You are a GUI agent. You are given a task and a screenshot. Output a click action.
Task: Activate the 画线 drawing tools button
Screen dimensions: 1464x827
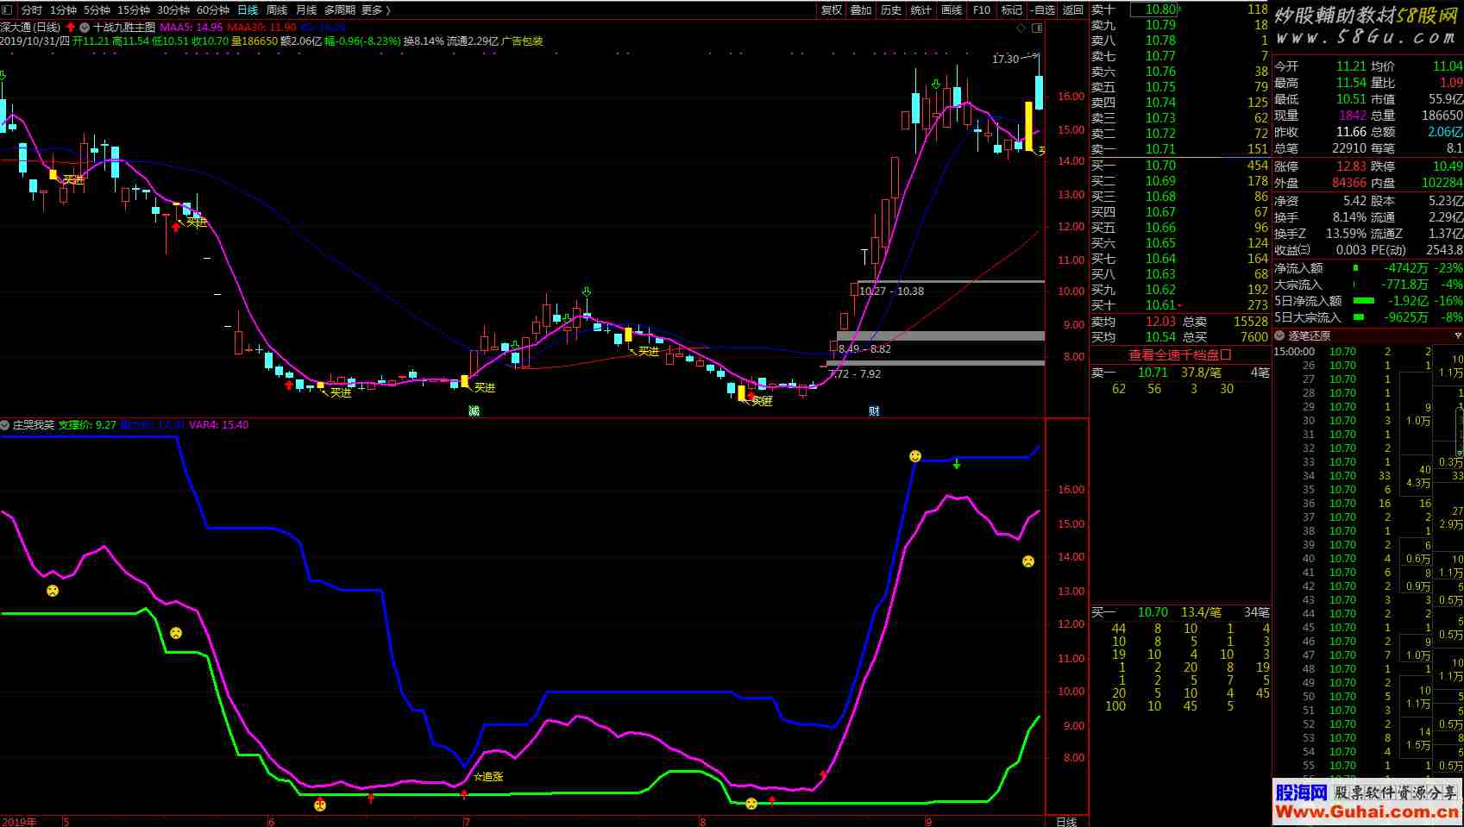(952, 10)
